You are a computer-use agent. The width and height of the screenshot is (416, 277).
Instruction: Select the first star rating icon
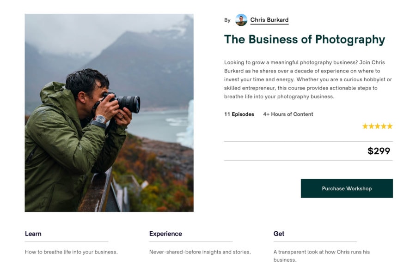(365, 126)
